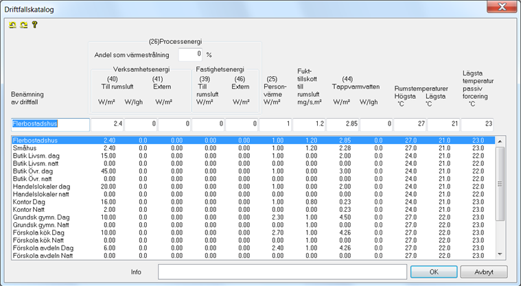Select the Butik Övr. dag row

[x=253, y=171]
